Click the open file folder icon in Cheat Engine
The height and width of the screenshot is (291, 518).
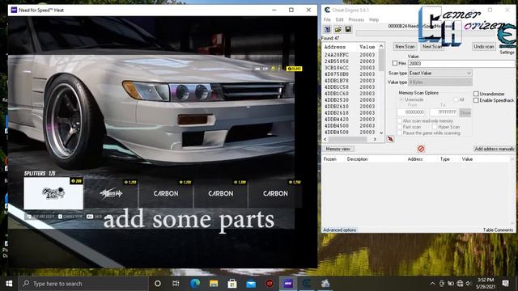(x=338, y=29)
